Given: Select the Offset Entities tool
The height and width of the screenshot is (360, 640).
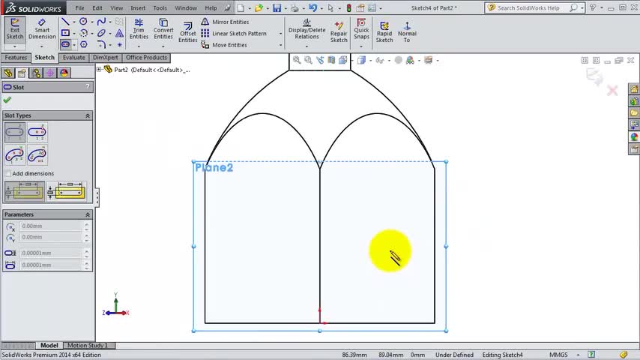Looking at the screenshot, I should (187, 30).
